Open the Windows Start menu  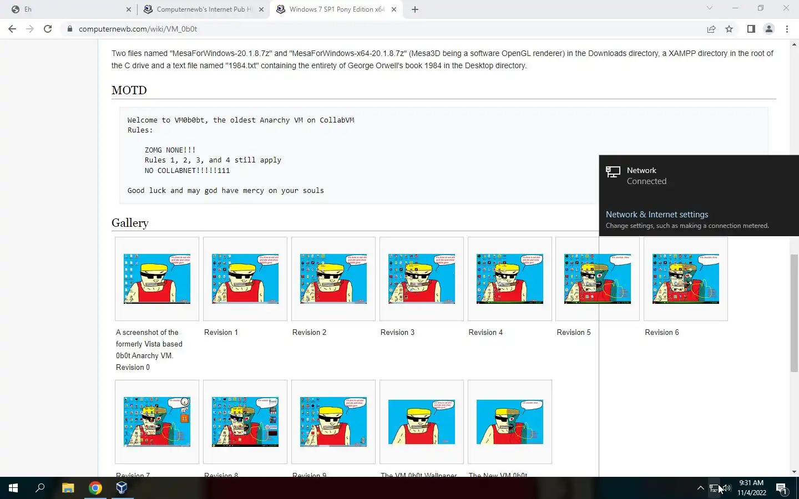[13, 488]
